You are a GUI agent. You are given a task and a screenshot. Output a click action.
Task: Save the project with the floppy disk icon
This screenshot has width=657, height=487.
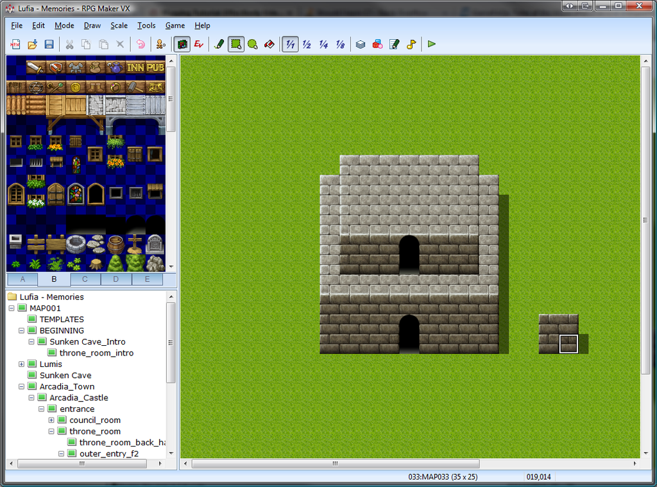coord(49,44)
